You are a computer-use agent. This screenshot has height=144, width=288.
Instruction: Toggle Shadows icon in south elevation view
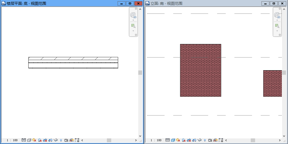pyautogui.click(x=183, y=140)
